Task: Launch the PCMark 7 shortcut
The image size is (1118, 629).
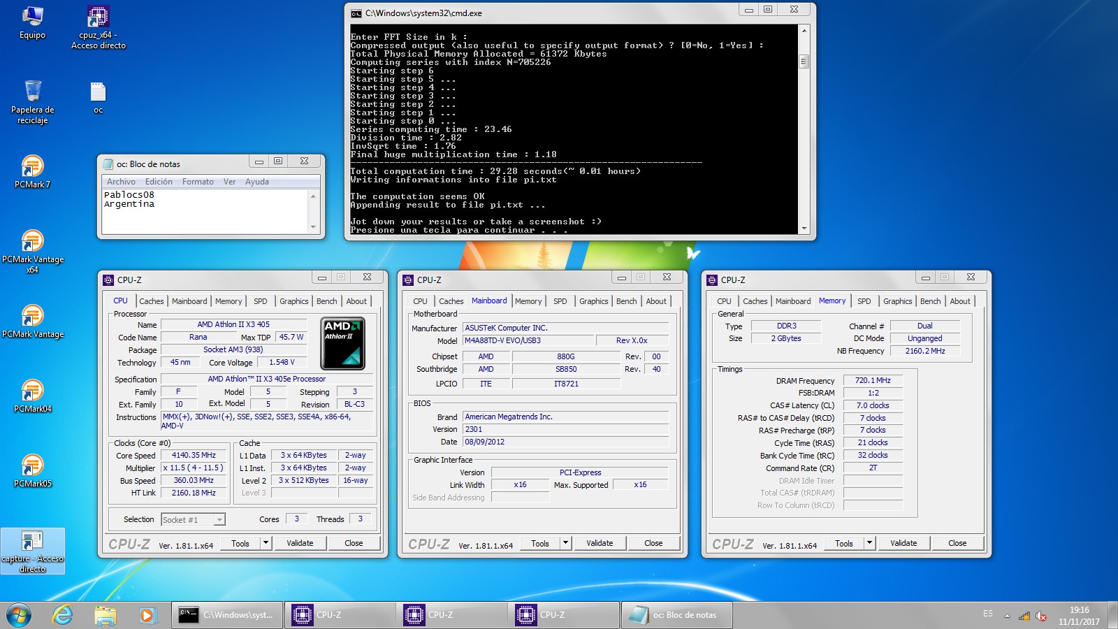Action: (32, 171)
